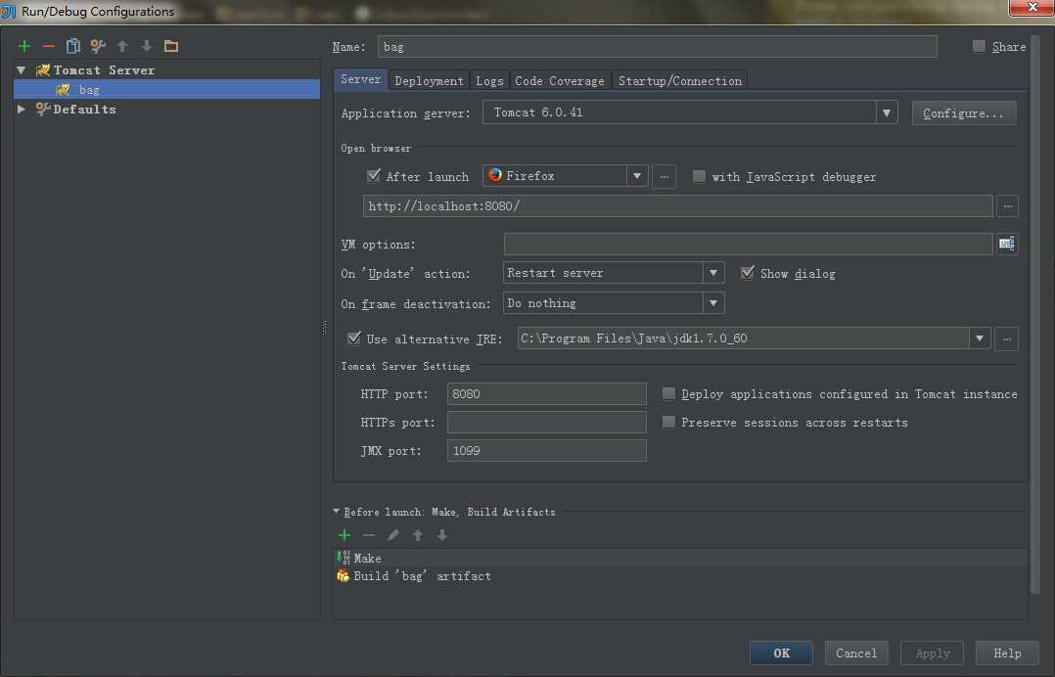Expand the Defaults tree node
This screenshot has height=677, width=1055.
point(22,109)
